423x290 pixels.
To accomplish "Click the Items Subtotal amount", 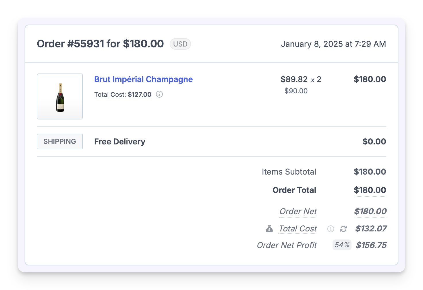I will click(x=370, y=172).
